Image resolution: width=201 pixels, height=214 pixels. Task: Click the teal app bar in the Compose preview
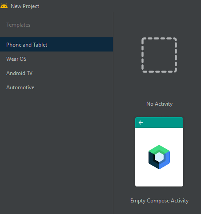(159, 123)
